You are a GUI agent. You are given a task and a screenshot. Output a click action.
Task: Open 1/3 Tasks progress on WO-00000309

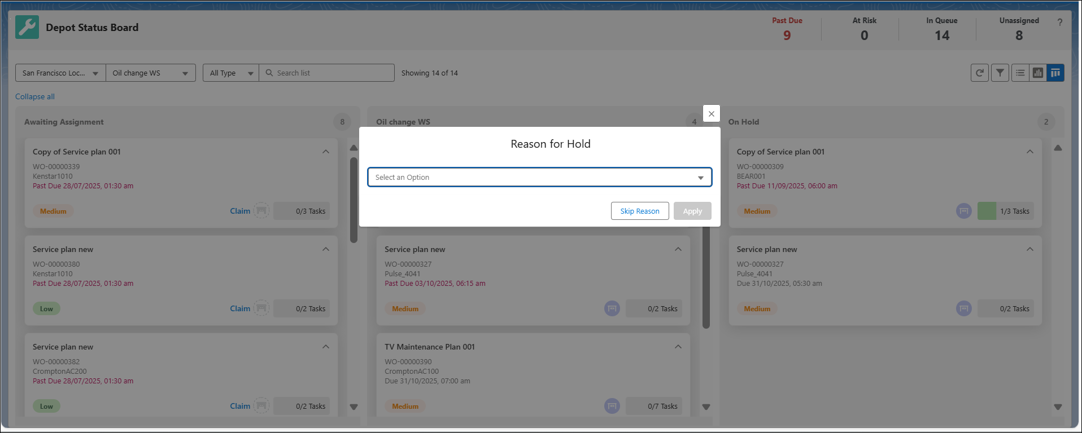pos(1006,211)
